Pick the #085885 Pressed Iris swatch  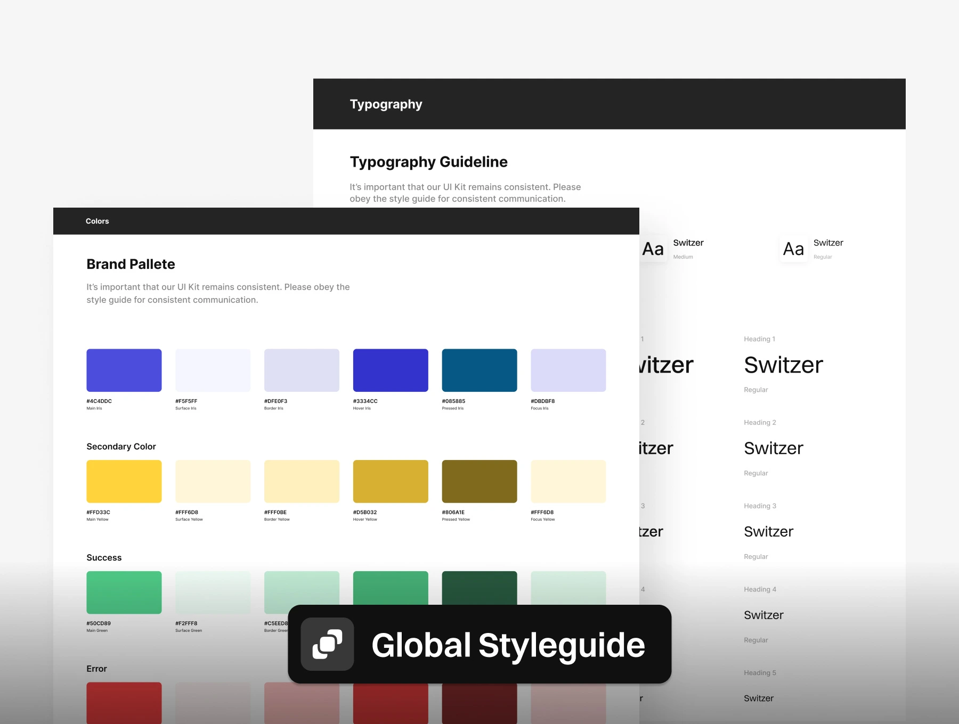pyautogui.click(x=479, y=371)
